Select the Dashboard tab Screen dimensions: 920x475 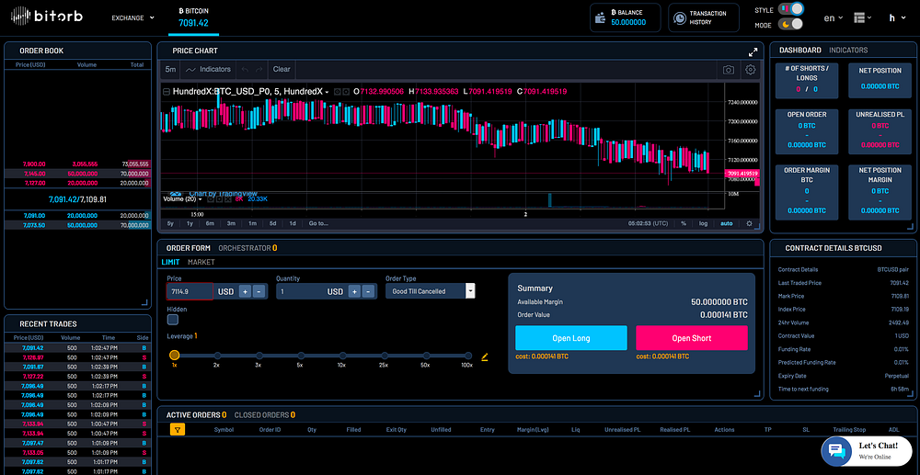pyautogui.click(x=800, y=51)
